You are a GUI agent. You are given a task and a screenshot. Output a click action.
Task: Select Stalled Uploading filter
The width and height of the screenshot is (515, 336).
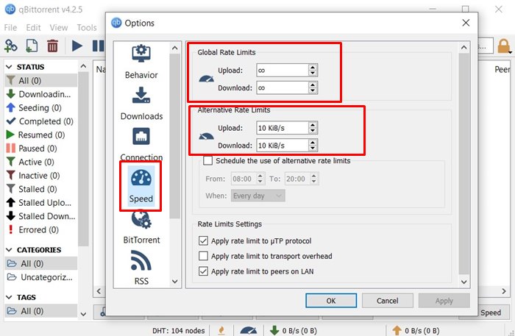pos(41,203)
